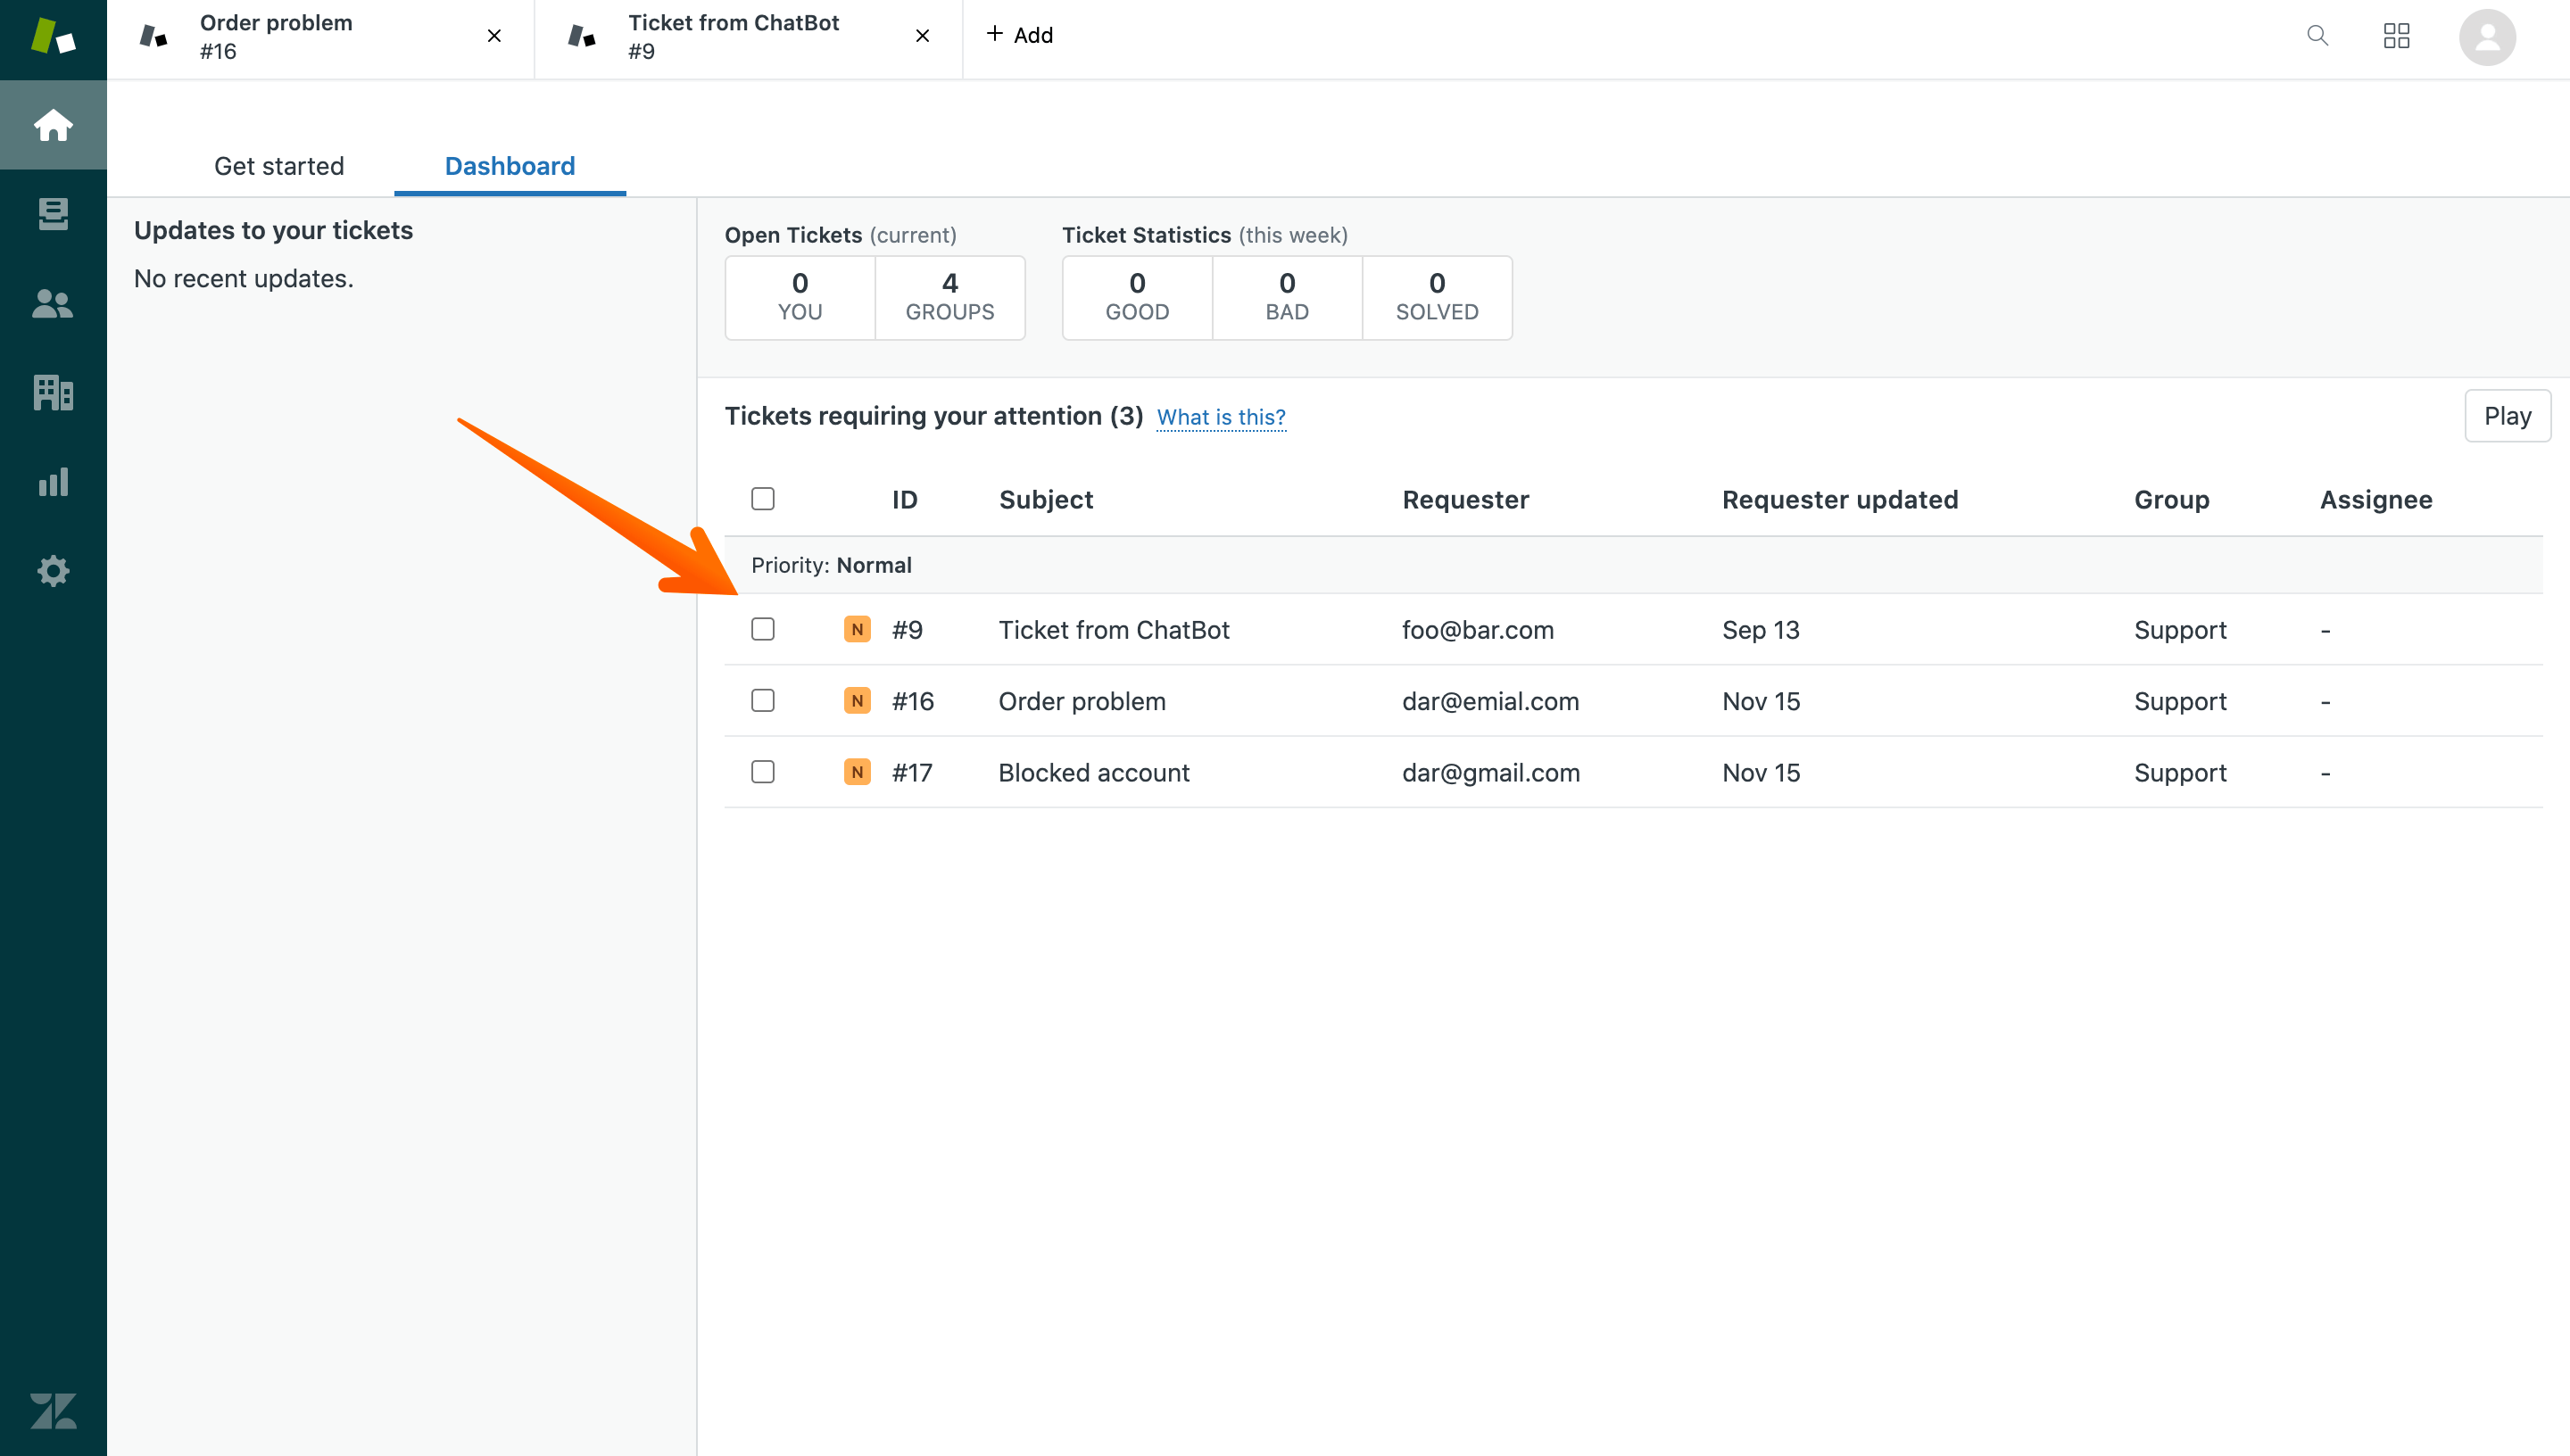
Task: Click the Zendesk Support logo top left
Action: 53,37
